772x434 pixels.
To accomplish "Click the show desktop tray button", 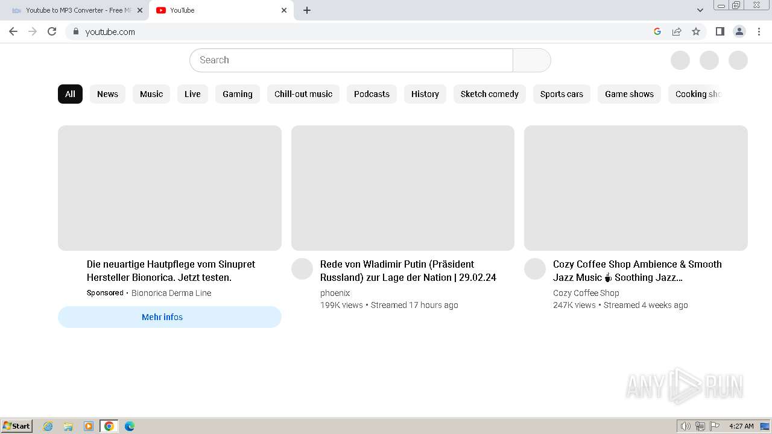I will point(765,426).
